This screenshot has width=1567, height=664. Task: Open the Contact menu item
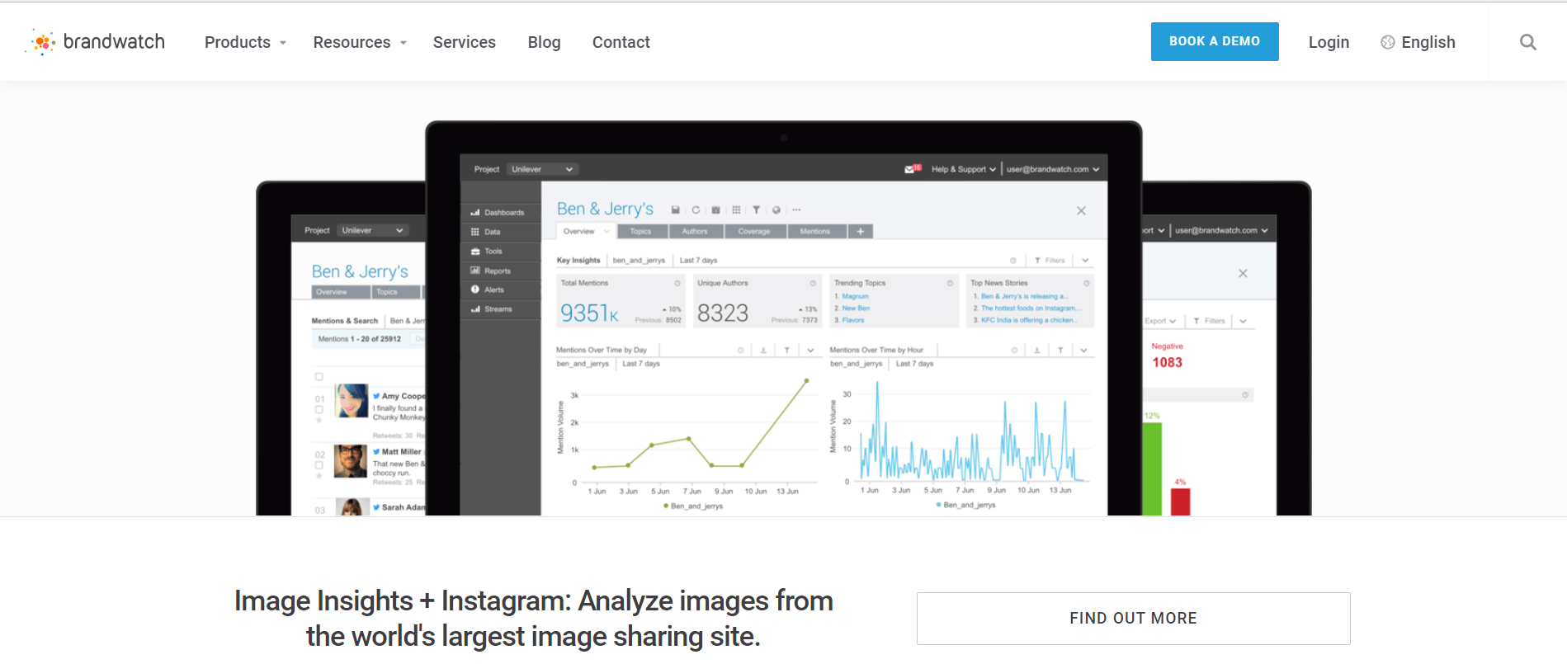621,42
